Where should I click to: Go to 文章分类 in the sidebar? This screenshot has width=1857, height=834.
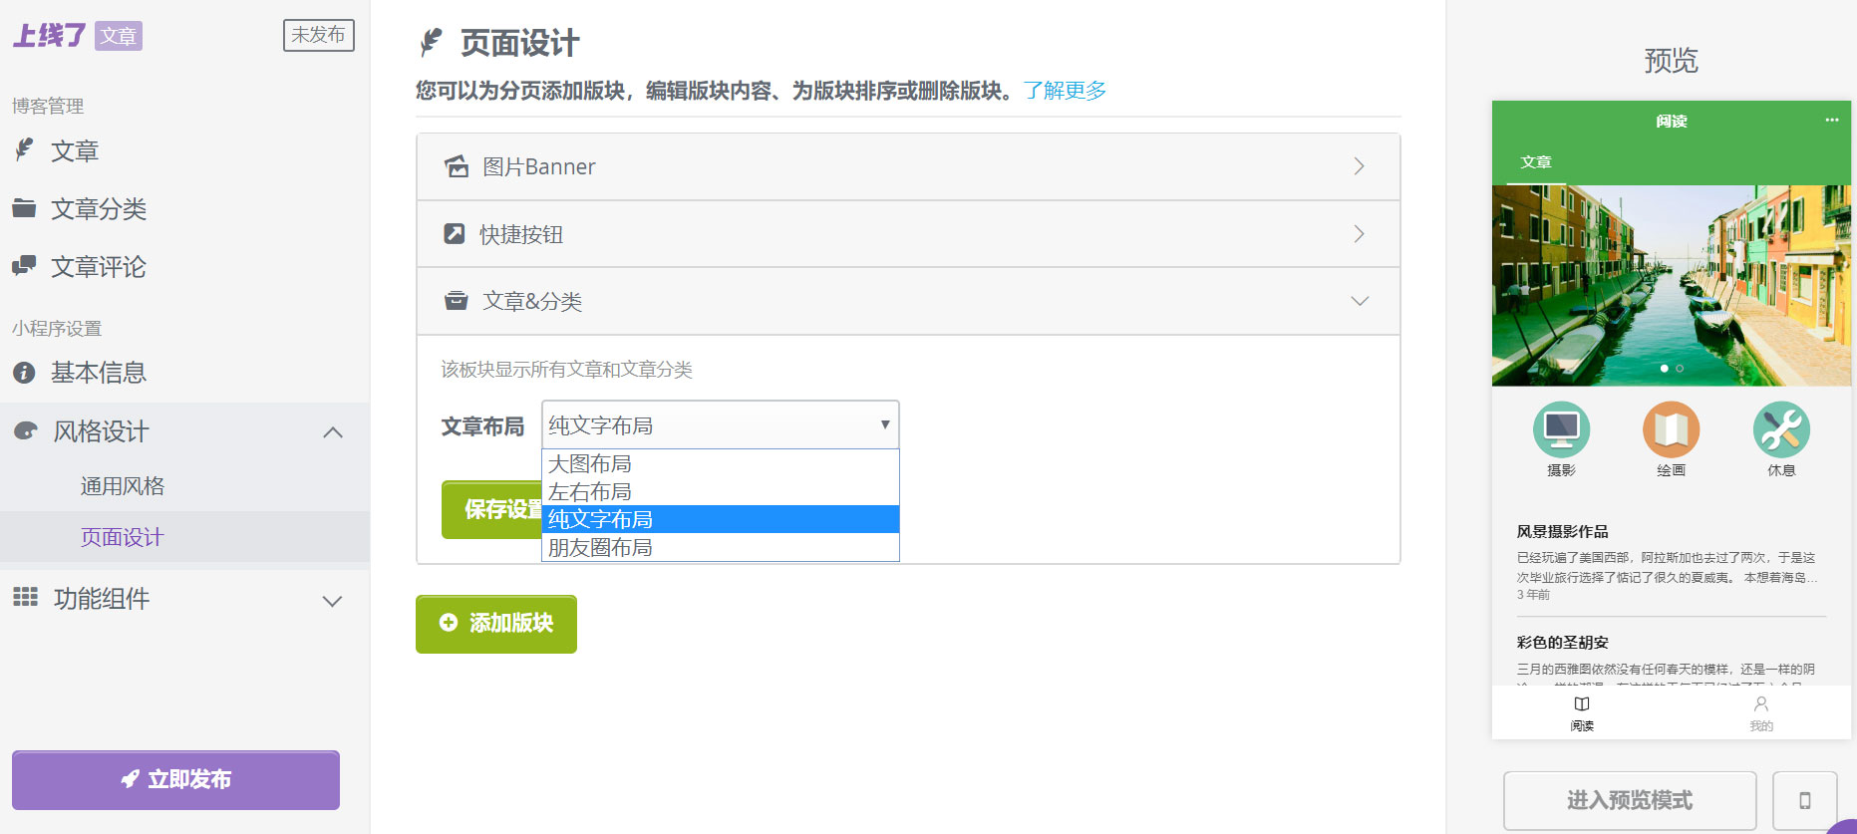98,209
